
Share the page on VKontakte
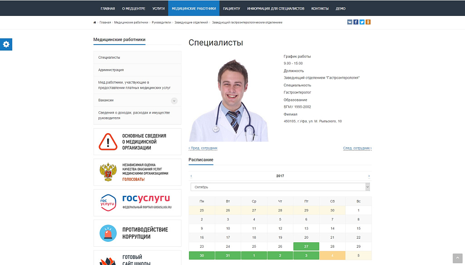(x=350, y=21)
